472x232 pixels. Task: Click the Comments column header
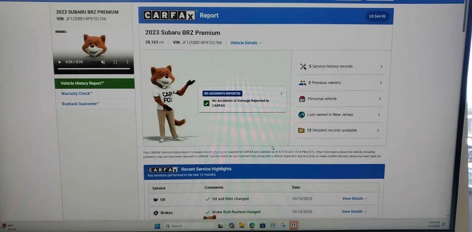coord(214,187)
